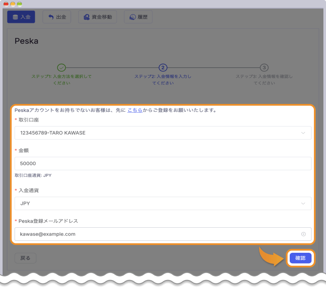
Task: Click the clock icon on 履歴
Action: [x=133, y=17]
